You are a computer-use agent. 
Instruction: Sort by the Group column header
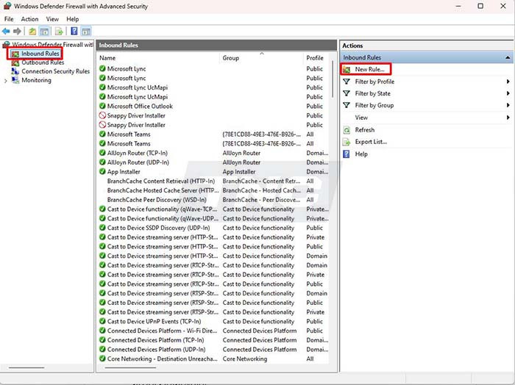coord(261,58)
